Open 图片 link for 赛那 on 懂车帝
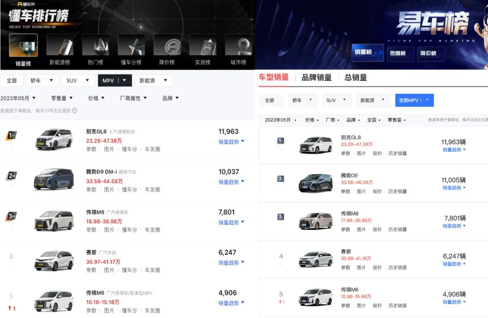Viewport: 488px width, 318px height. pyautogui.click(x=109, y=270)
